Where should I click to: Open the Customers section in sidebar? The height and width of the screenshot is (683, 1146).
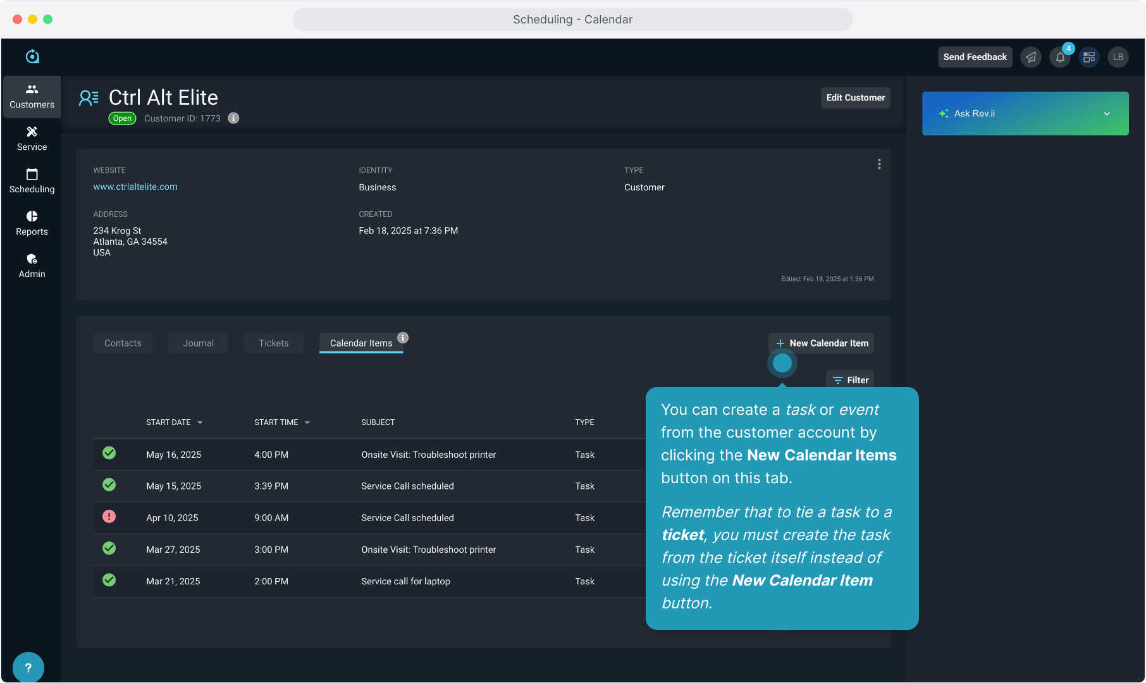point(32,97)
